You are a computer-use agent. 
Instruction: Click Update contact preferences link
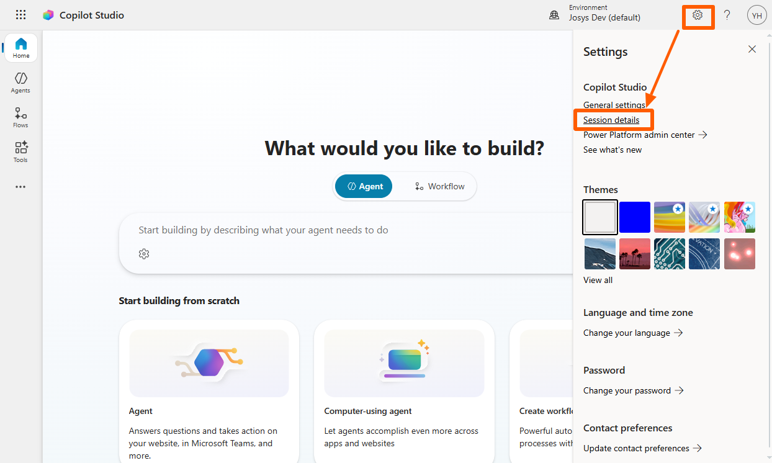click(642, 448)
